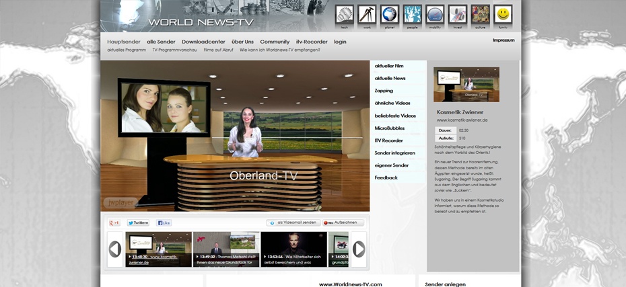The width and height of the screenshot is (626, 287).
Task: Play the 13:49:32 Thomas Matschl thumbnail
Action: [x=226, y=249]
